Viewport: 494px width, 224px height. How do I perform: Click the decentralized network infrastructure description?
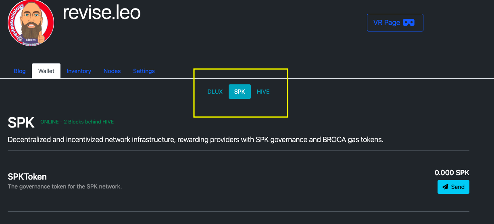click(x=195, y=140)
